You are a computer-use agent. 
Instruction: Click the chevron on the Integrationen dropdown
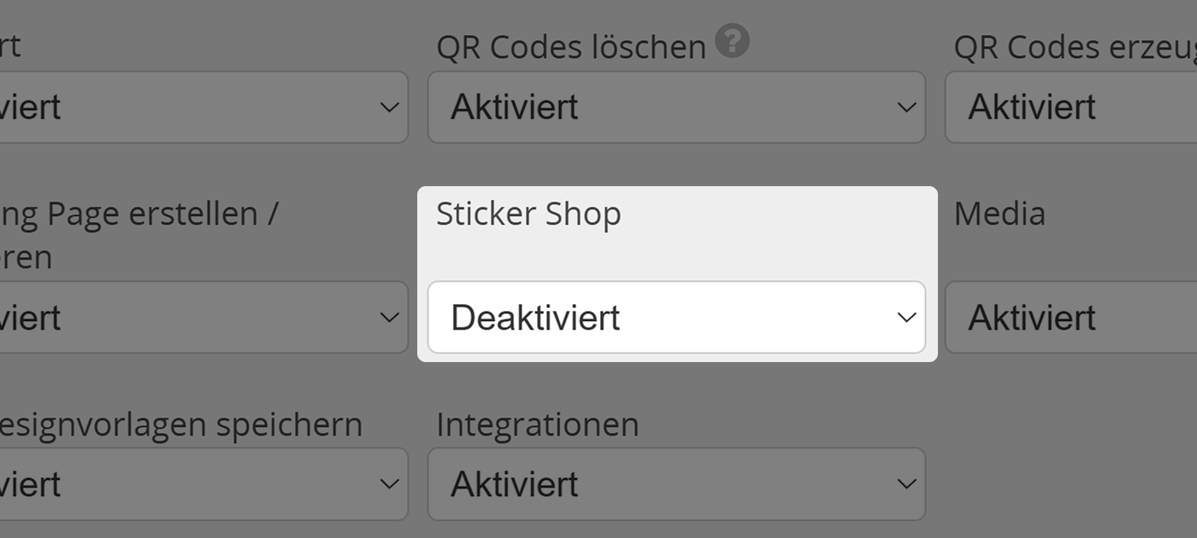tap(905, 483)
